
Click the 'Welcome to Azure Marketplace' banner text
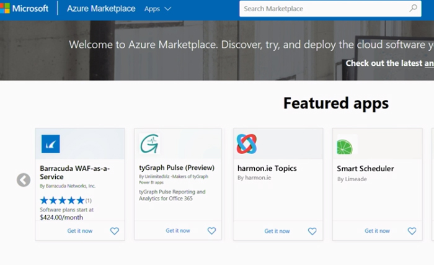point(251,45)
